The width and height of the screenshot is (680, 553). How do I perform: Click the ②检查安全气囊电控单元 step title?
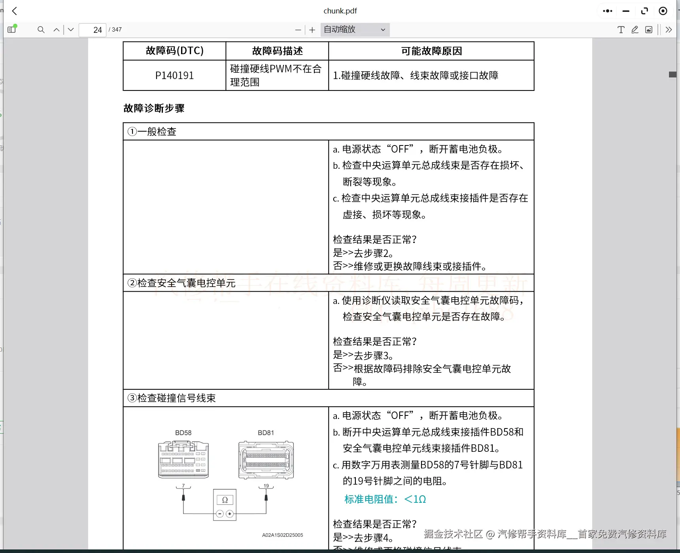point(181,283)
